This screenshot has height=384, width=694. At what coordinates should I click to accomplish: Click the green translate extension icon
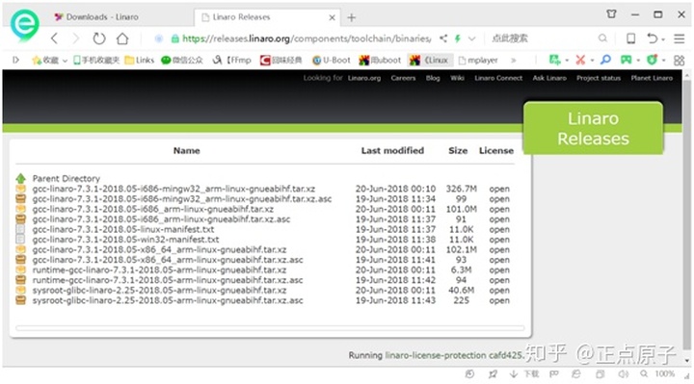[x=554, y=60]
